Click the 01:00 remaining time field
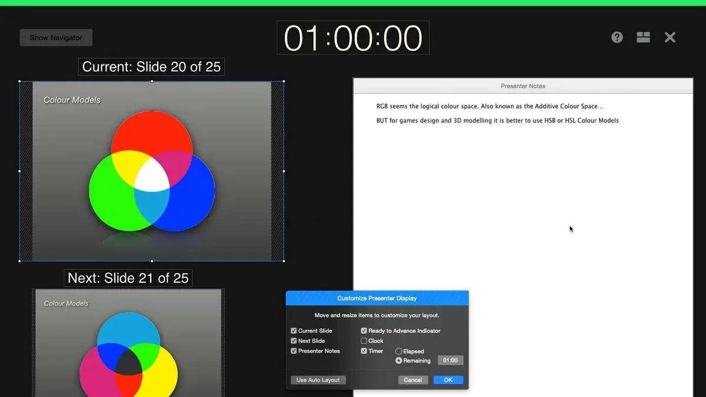This screenshot has height=397, width=706. point(450,360)
